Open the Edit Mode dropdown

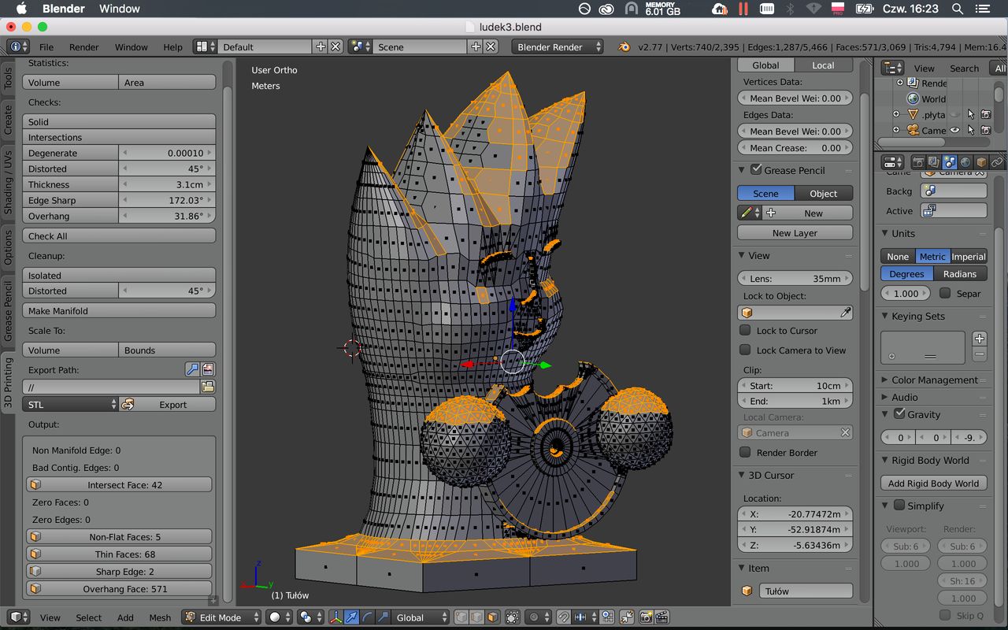point(222,617)
